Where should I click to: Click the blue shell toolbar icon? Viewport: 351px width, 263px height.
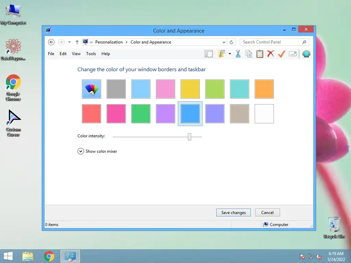coord(306,54)
